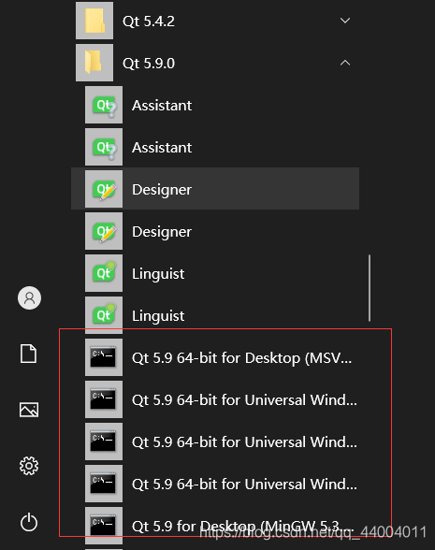
Task: Open the Documents sidebar icon
Action: click(28, 354)
